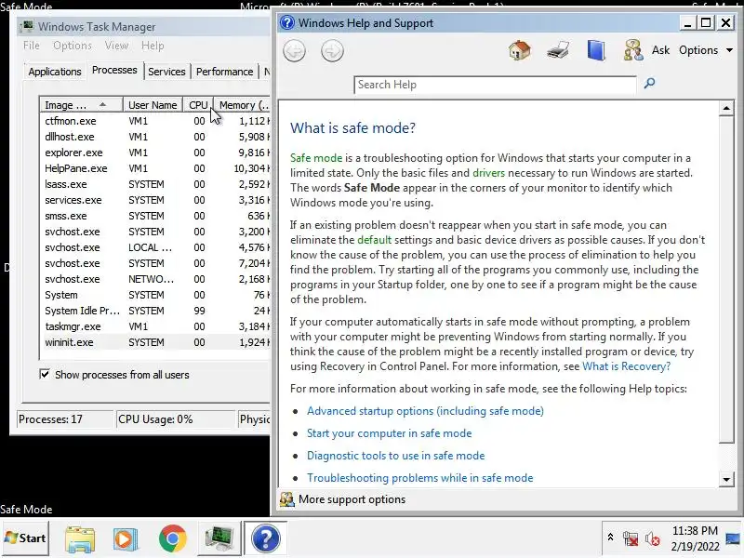This screenshot has width=744, height=558.
Task: Select the explorer.exe process row
Action: click(x=156, y=153)
